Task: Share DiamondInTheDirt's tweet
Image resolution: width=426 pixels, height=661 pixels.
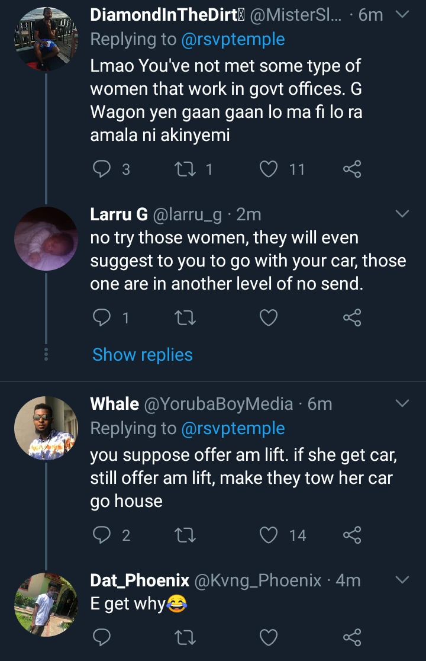Action: [x=352, y=170]
